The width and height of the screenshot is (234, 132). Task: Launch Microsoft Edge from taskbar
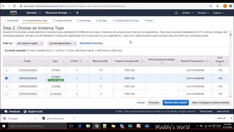click(x=80, y=126)
